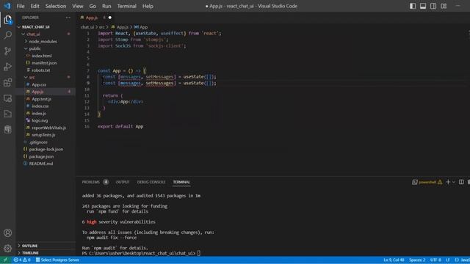Open setupTests.js in the explorer
Viewport: 470px width, 264px height.
(43, 135)
